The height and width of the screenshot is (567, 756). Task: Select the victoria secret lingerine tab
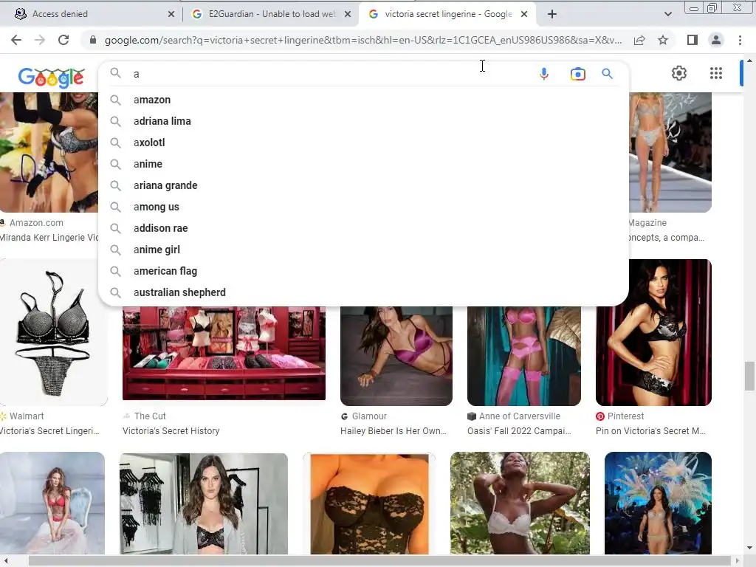447,14
